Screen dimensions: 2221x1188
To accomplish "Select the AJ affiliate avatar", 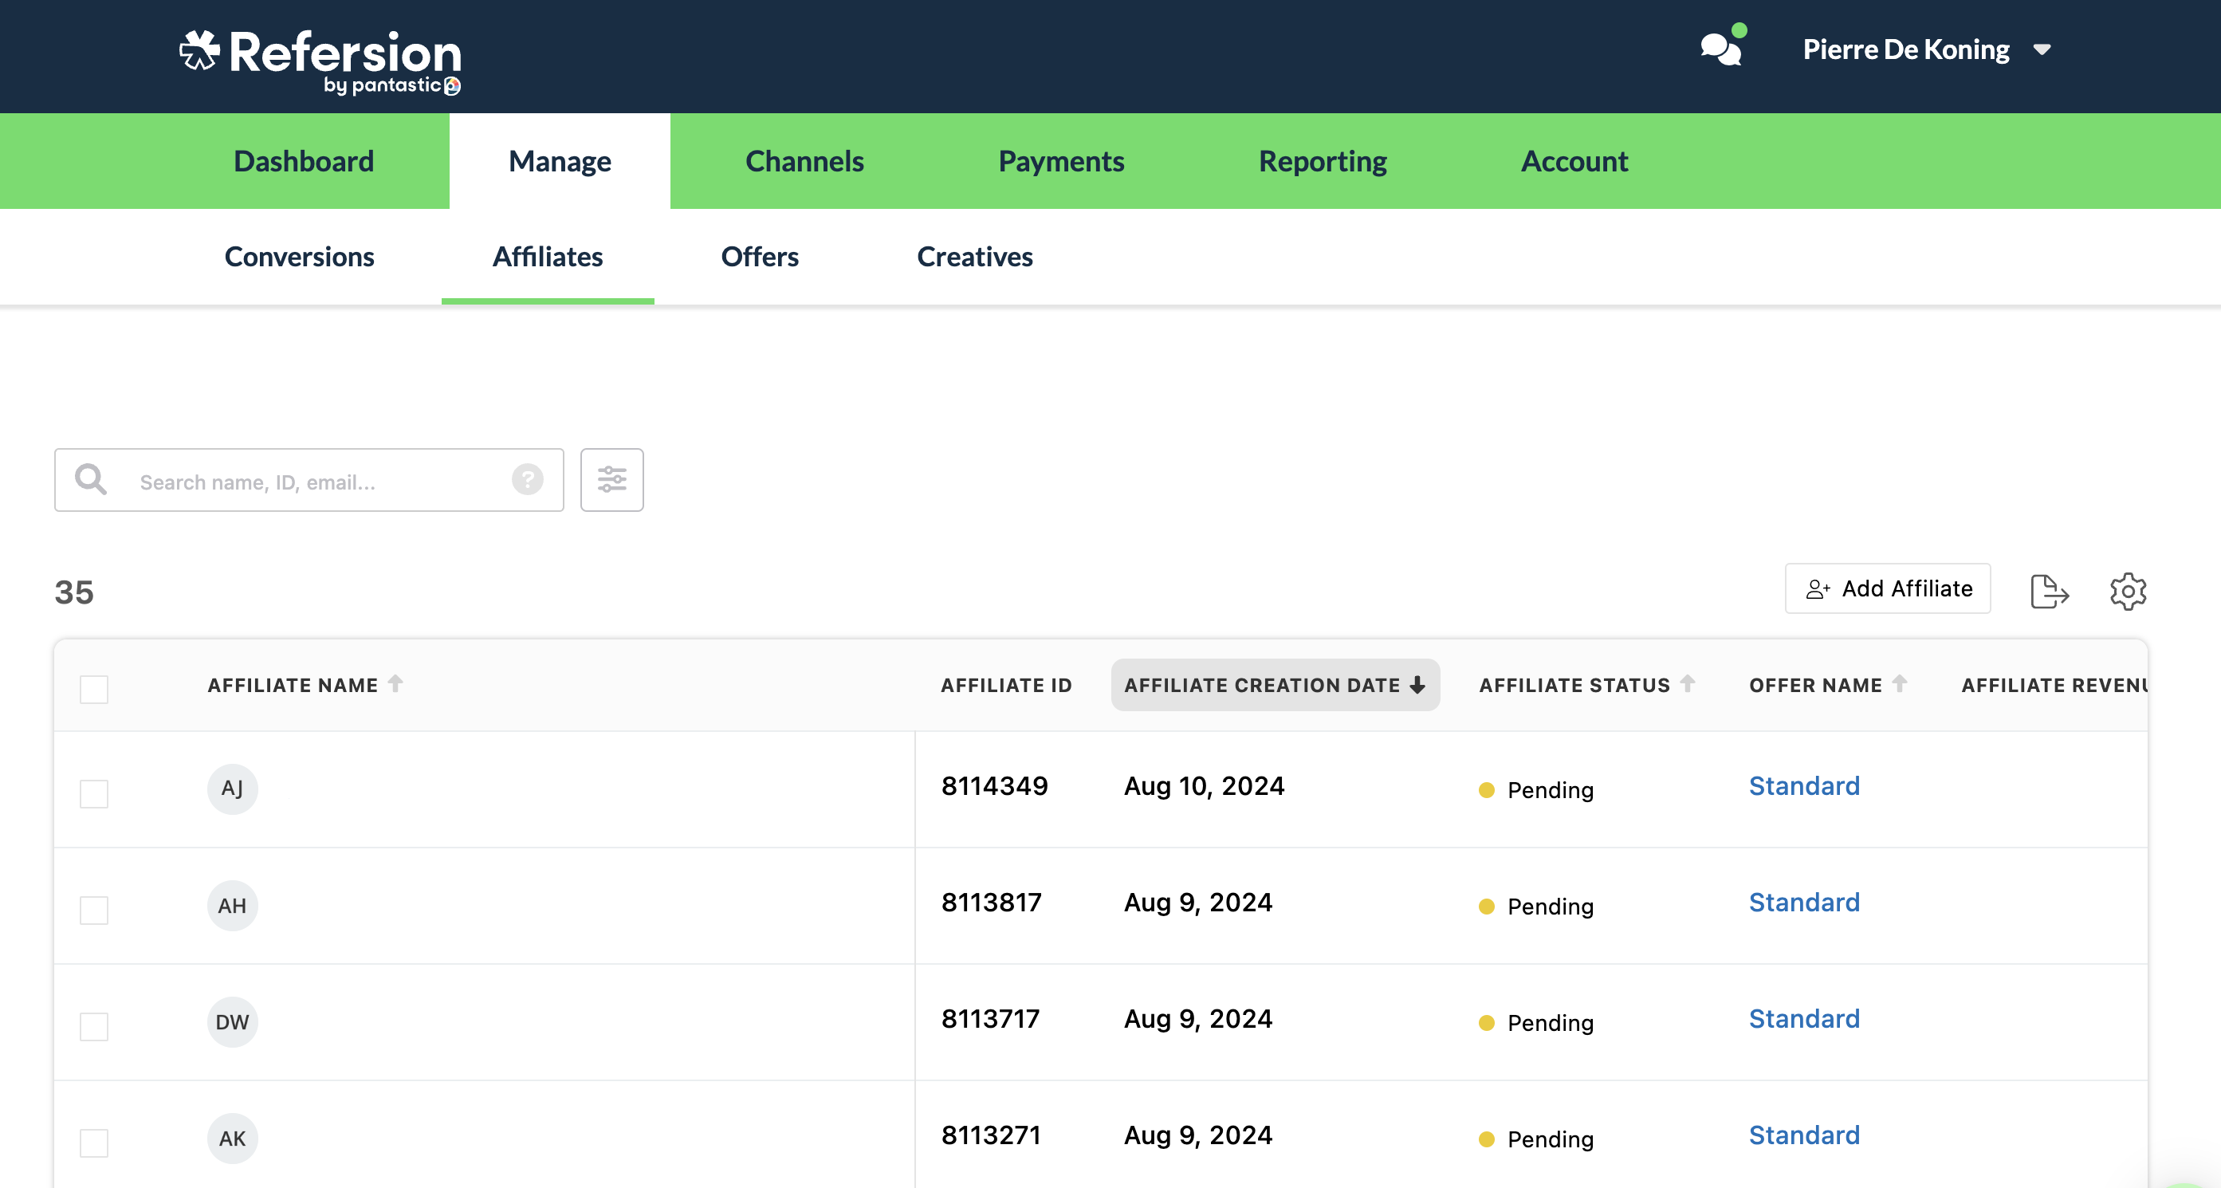I will [x=232, y=788].
